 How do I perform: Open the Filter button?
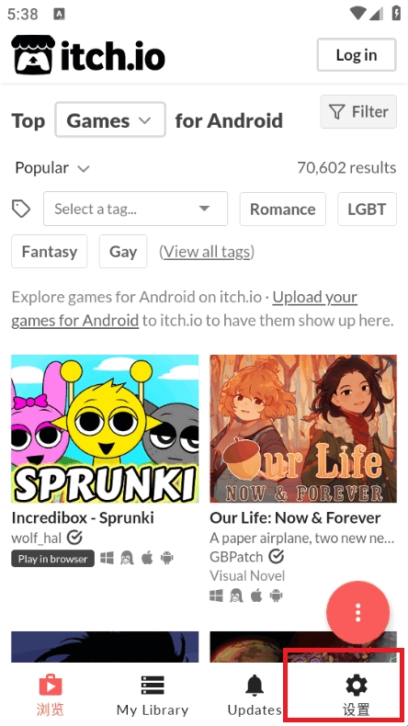coord(358,111)
